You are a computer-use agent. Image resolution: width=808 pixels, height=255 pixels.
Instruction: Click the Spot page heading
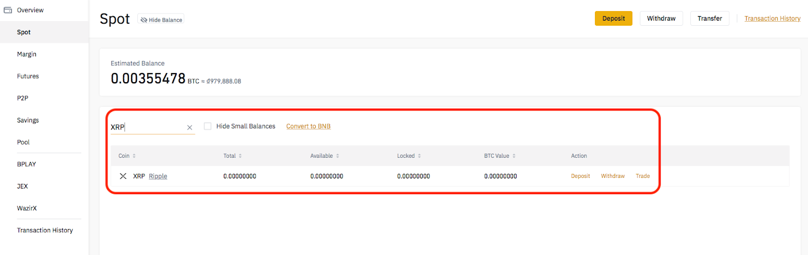(x=115, y=19)
